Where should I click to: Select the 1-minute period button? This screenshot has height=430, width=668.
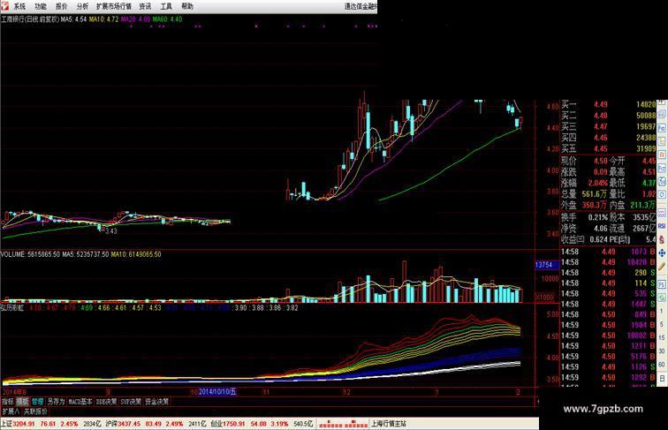tap(662, 311)
